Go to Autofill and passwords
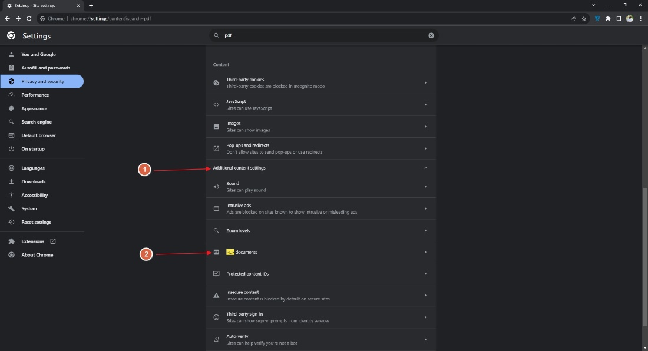This screenshot has width=648, height=351. click(45, 68)
